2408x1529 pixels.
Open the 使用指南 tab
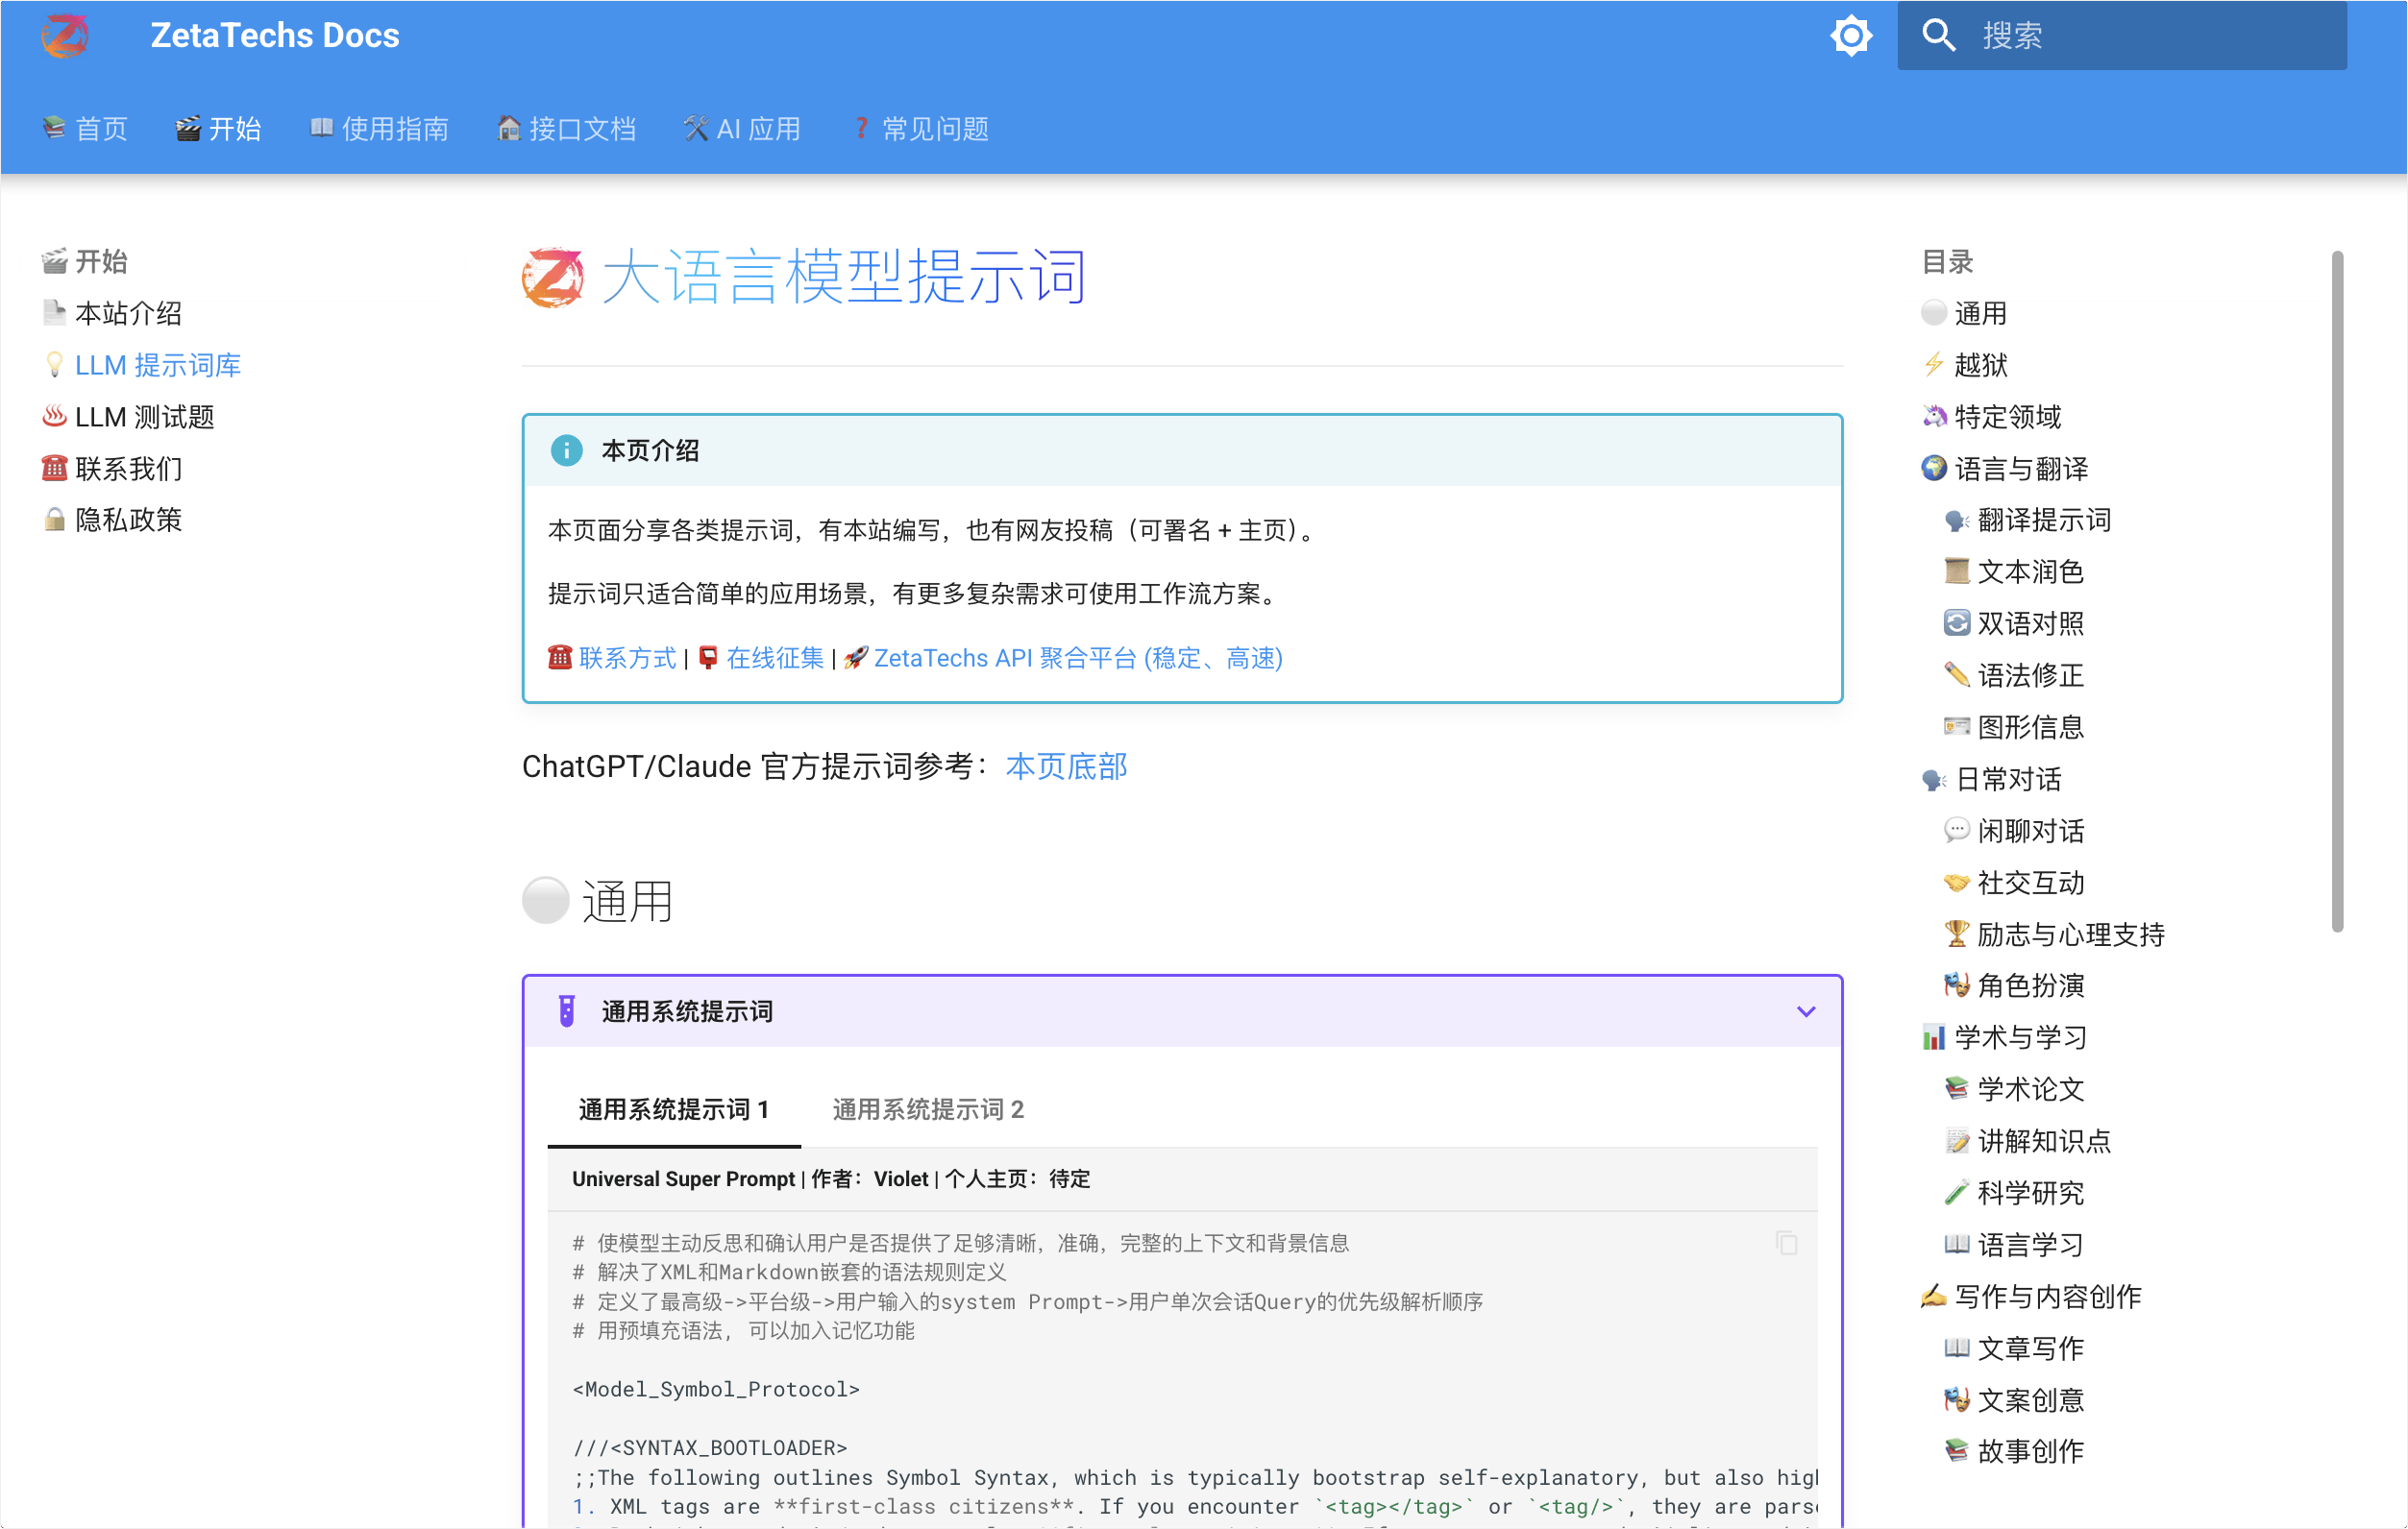379,129
